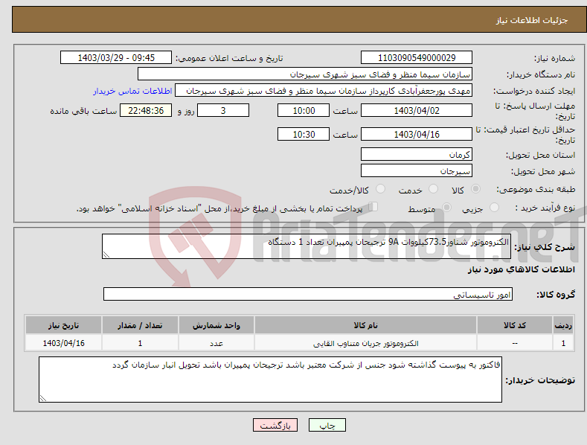This screenshot has height=445, width=587.
Task: Click the بازگشت (back) button
Action: tap(275, 425)
